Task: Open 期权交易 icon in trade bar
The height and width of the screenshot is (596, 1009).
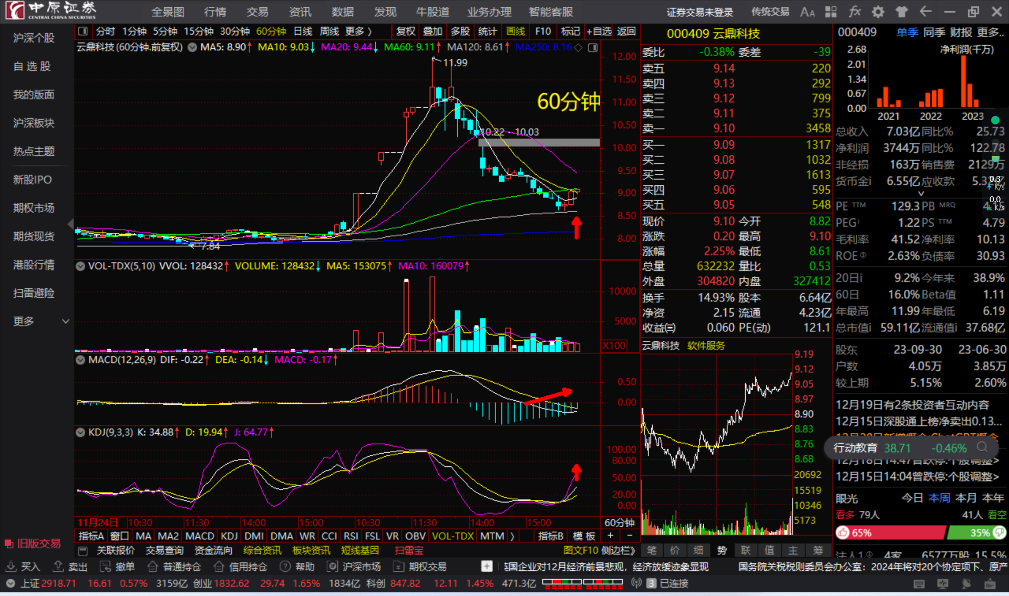Action: click(x=420, y=567)
